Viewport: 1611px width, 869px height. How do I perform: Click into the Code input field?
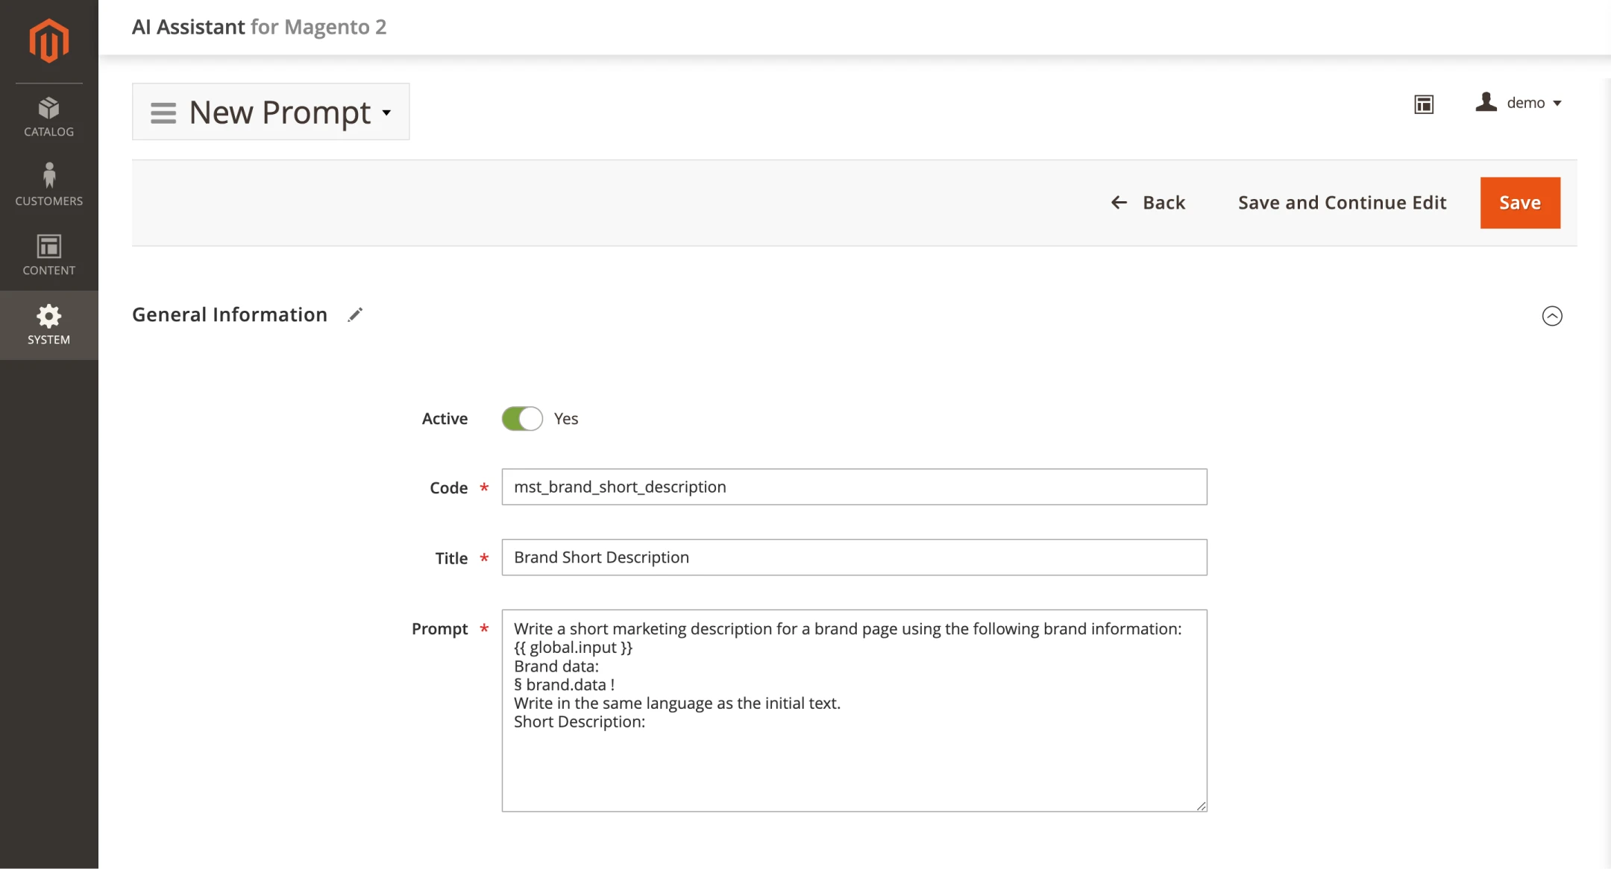[x=854, y=487]
